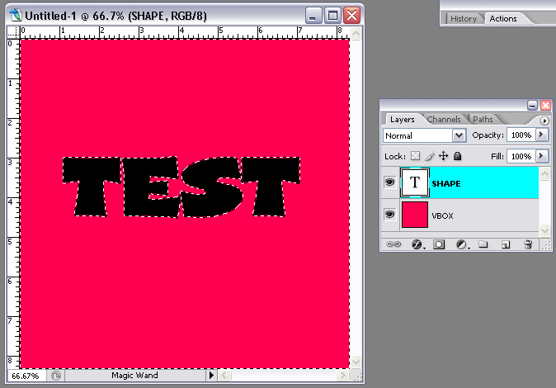This screenshot has width=556, height=388.
Task: Select the SHAPE layer name
Action: click(x=446, y=183)
